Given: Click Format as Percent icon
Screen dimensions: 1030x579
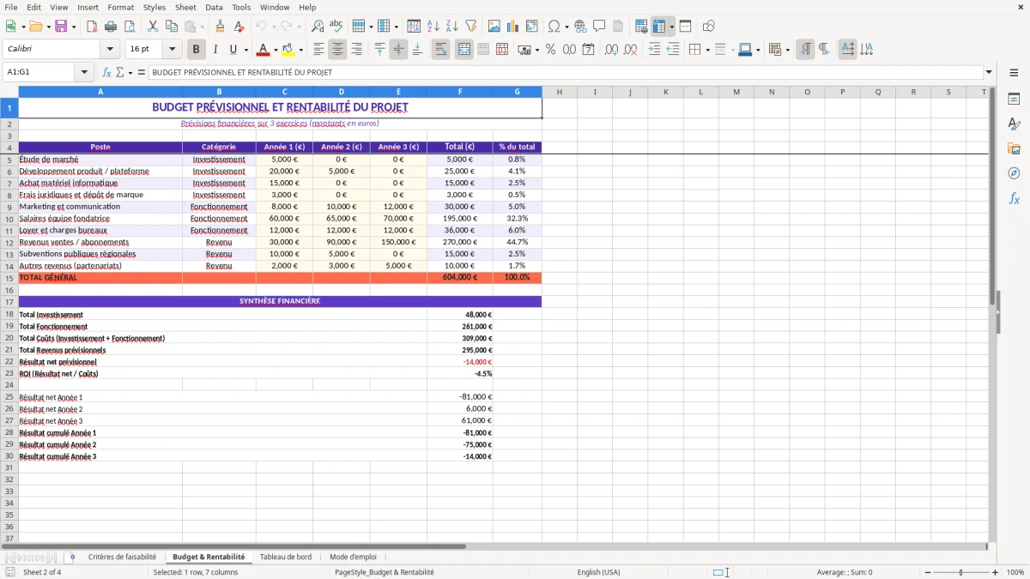Looking at the screenshot, I should tap(550, 50).
